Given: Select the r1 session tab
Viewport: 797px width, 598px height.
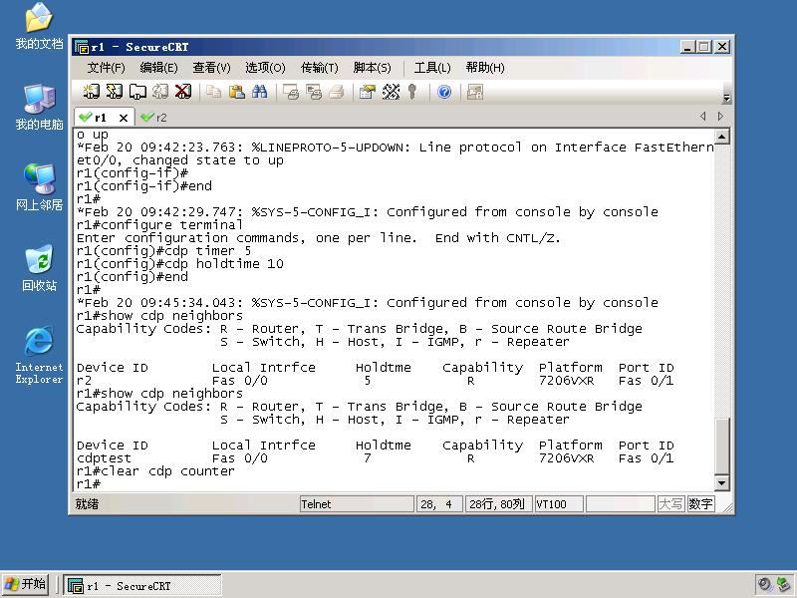Looking at the screenshot, I should [x=101, y=118].
